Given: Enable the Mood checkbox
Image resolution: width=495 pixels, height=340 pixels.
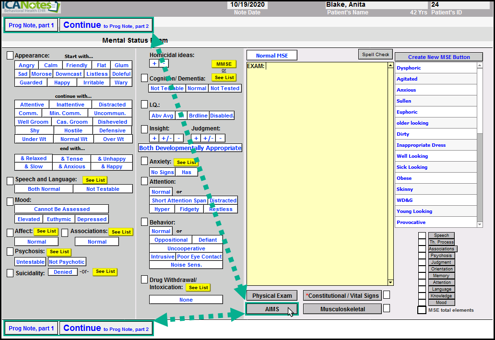Looking at the screenshot, I should [x=10, y=201].
